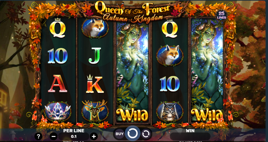The height and width of the screenshot is (142, 268).
Task: Click the 25 Lines badge
Action: [221, 15]
